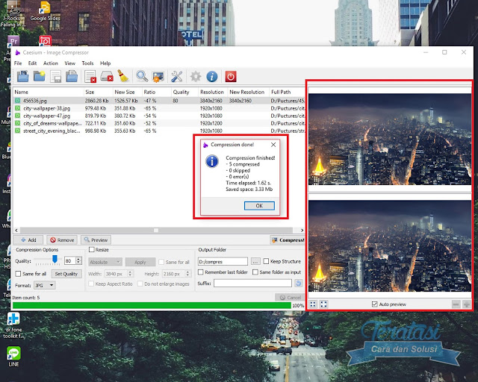This screenshot has width=478, height=382.
Task: Click the Set Quality button
Action: [66, 274]
